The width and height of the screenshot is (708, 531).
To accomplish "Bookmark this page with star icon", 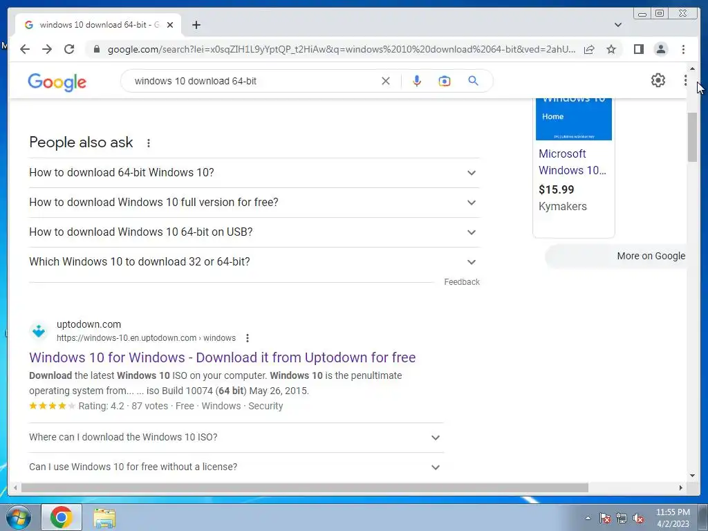I will (611, 49).
